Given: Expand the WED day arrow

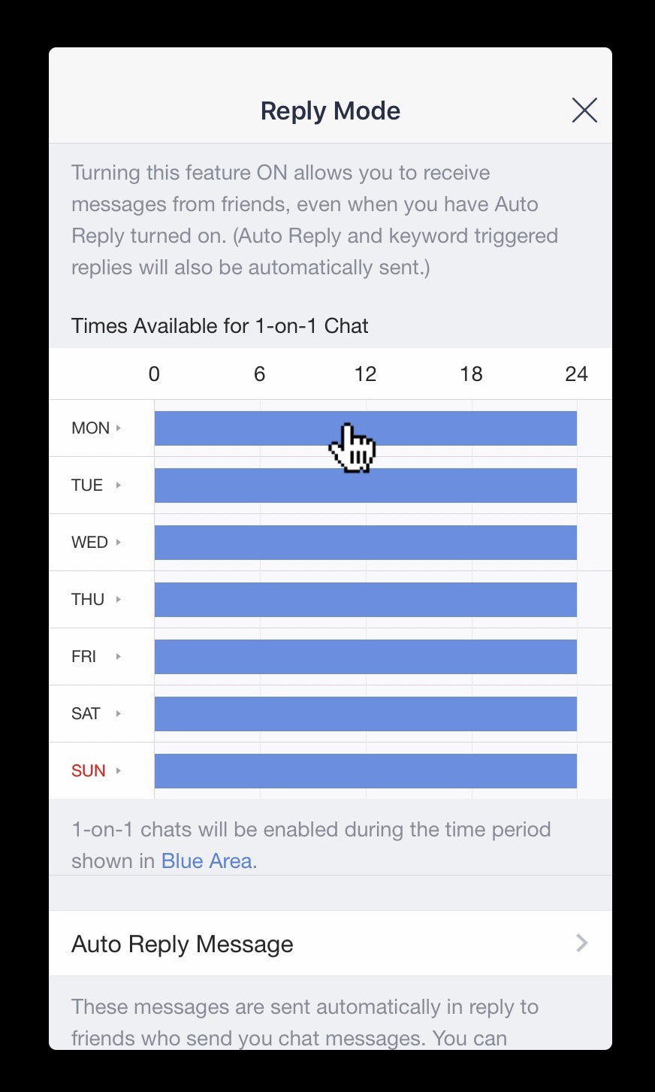Looking at the screenshot, I should 119,543.
